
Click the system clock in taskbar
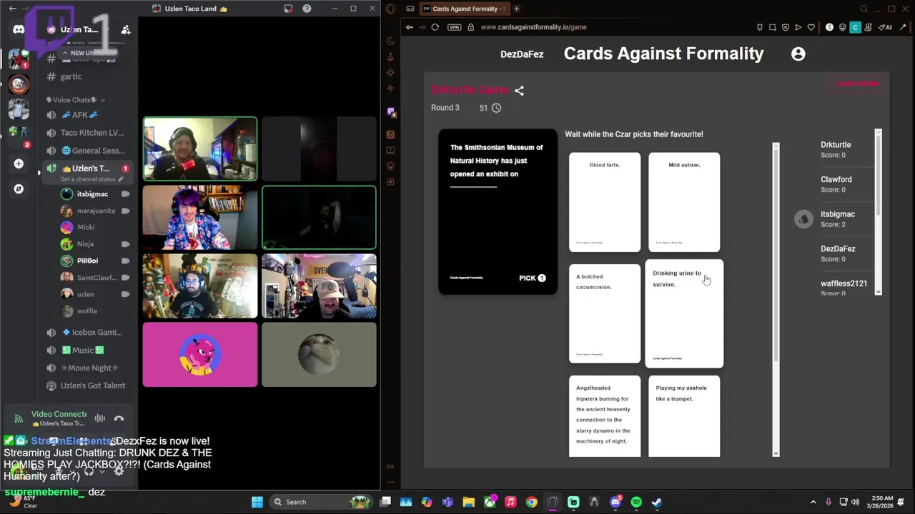tap(880, 502)
